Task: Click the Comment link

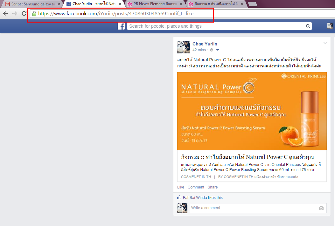Action: (196, 187)
